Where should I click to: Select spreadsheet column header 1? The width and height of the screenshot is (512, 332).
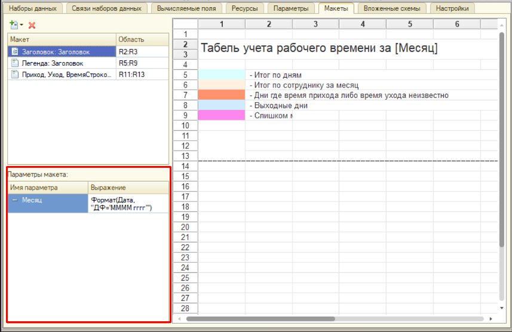click(222, 24)
